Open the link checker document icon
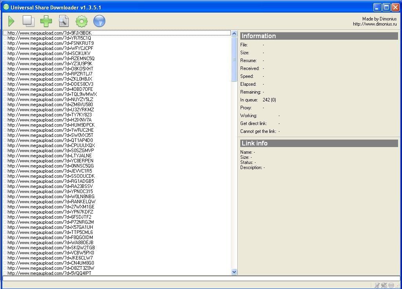The width and height of the screenshot is (402, 289). (x=64, y=21)
